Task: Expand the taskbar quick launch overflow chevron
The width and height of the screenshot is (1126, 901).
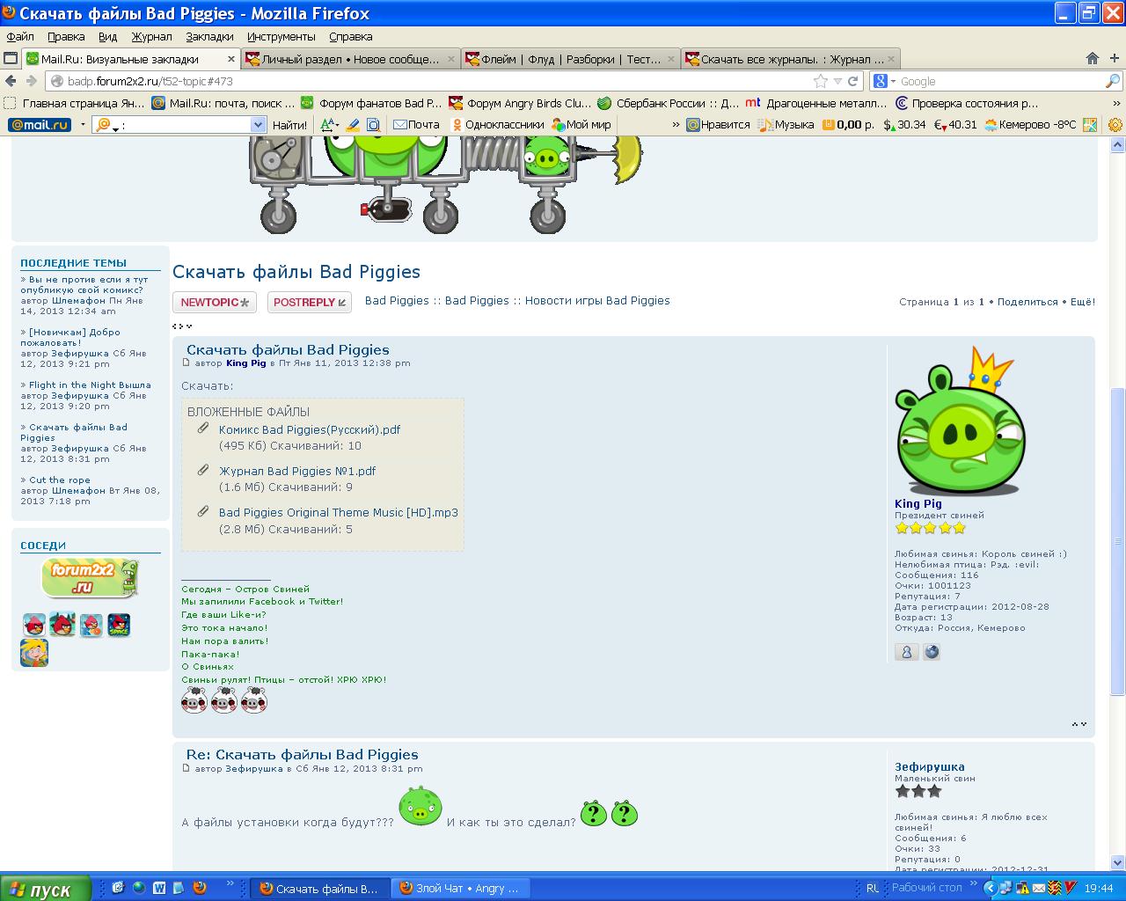Action: [x=230, y=883]
